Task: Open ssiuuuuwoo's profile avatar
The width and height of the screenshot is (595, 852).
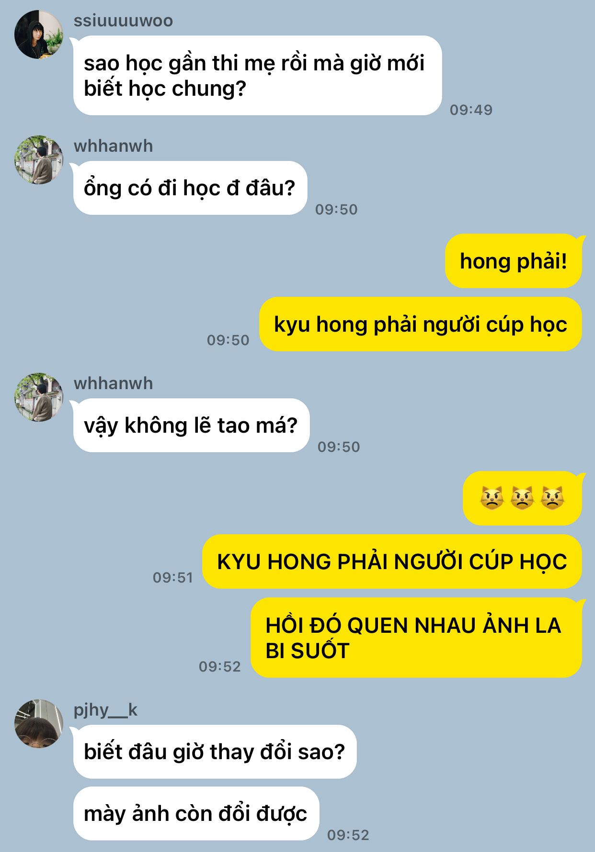Action: click(39, 34)
